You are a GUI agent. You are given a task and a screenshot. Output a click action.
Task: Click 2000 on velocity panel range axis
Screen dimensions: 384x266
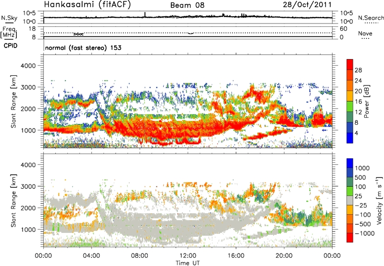coord(28,208)
